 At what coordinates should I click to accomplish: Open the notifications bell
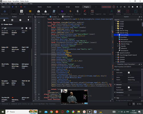coord(137,7)
